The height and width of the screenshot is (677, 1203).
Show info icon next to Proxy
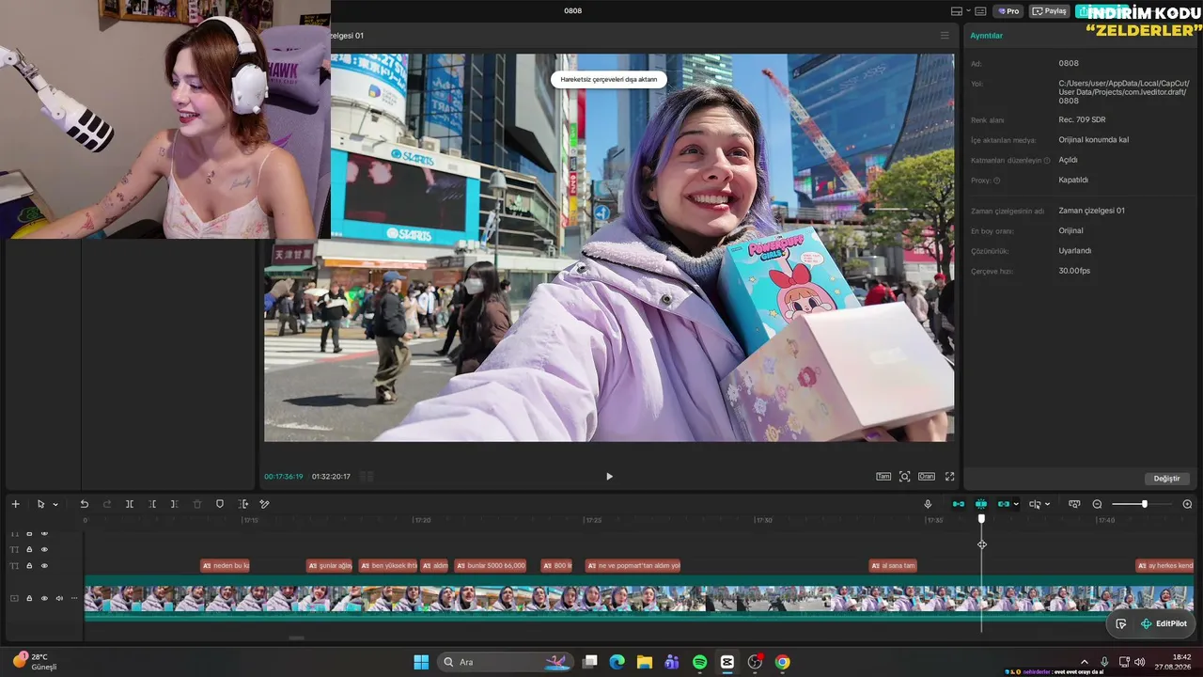(x=997, y=181)
